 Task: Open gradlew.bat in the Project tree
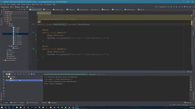12,56
